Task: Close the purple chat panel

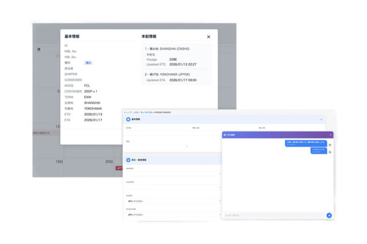Action: pos(330,135)
